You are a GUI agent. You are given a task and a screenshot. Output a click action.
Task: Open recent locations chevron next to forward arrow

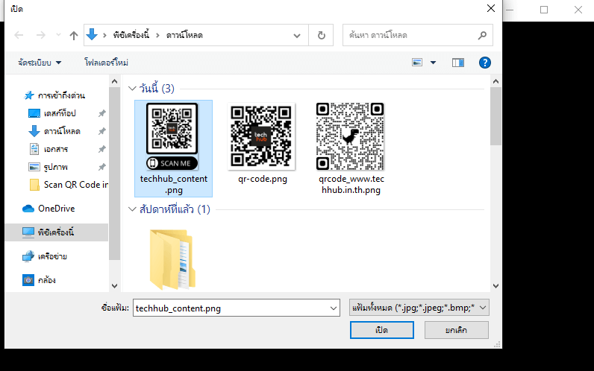(58, 35)
